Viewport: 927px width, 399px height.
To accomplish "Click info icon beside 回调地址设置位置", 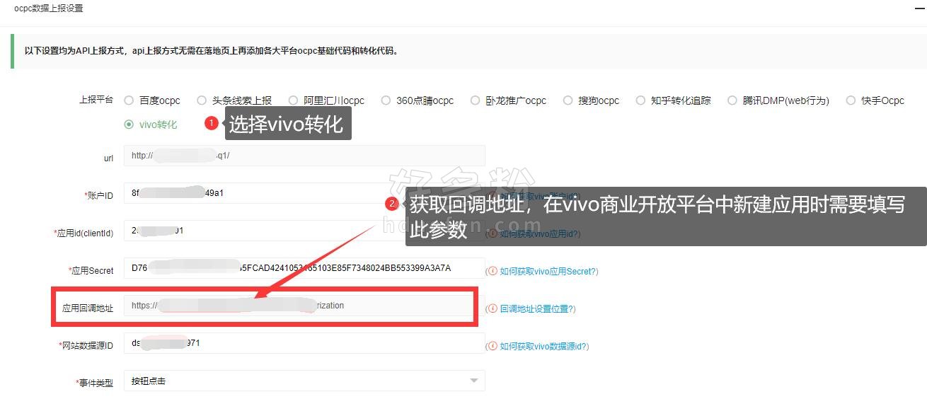I will [x=493, y=308].
